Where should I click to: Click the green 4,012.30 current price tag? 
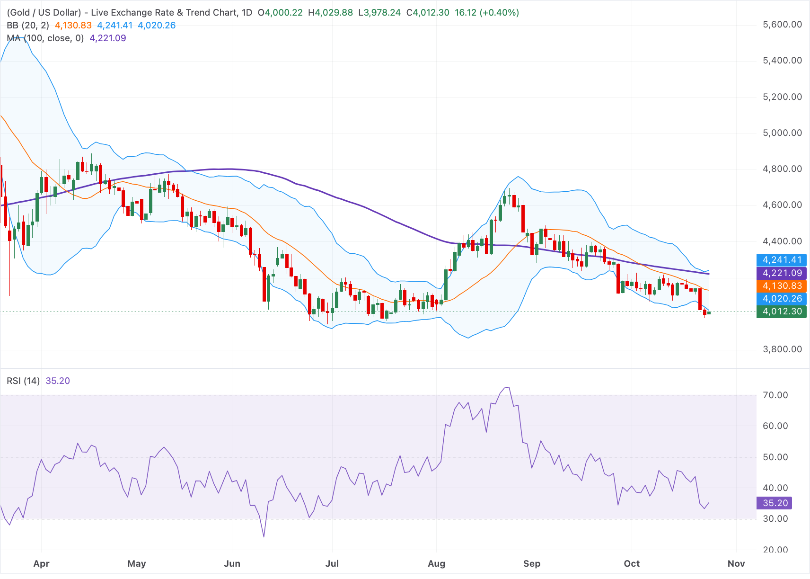pos(782,311)
